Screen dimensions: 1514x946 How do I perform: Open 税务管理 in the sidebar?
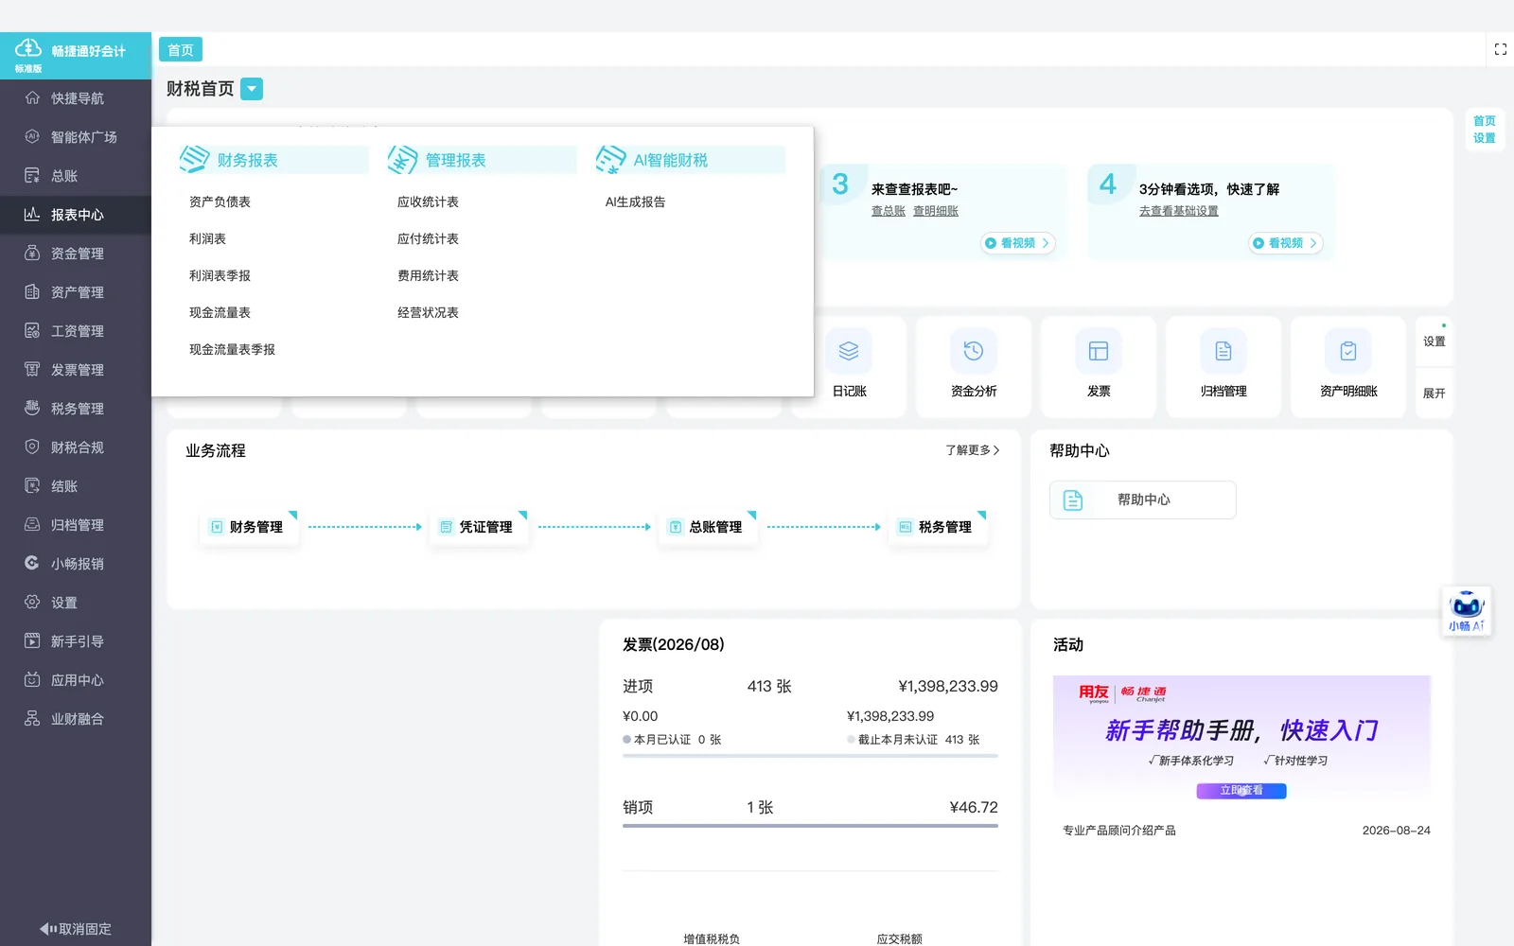[76, 409]
